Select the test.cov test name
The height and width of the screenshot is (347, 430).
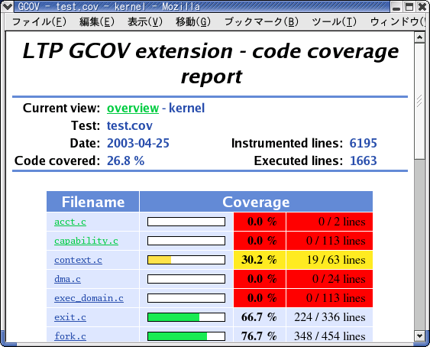pos(129,126)
